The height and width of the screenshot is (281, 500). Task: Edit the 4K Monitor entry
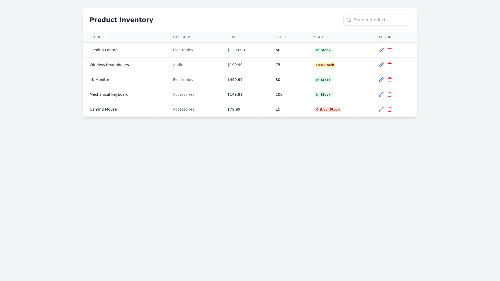381,80
